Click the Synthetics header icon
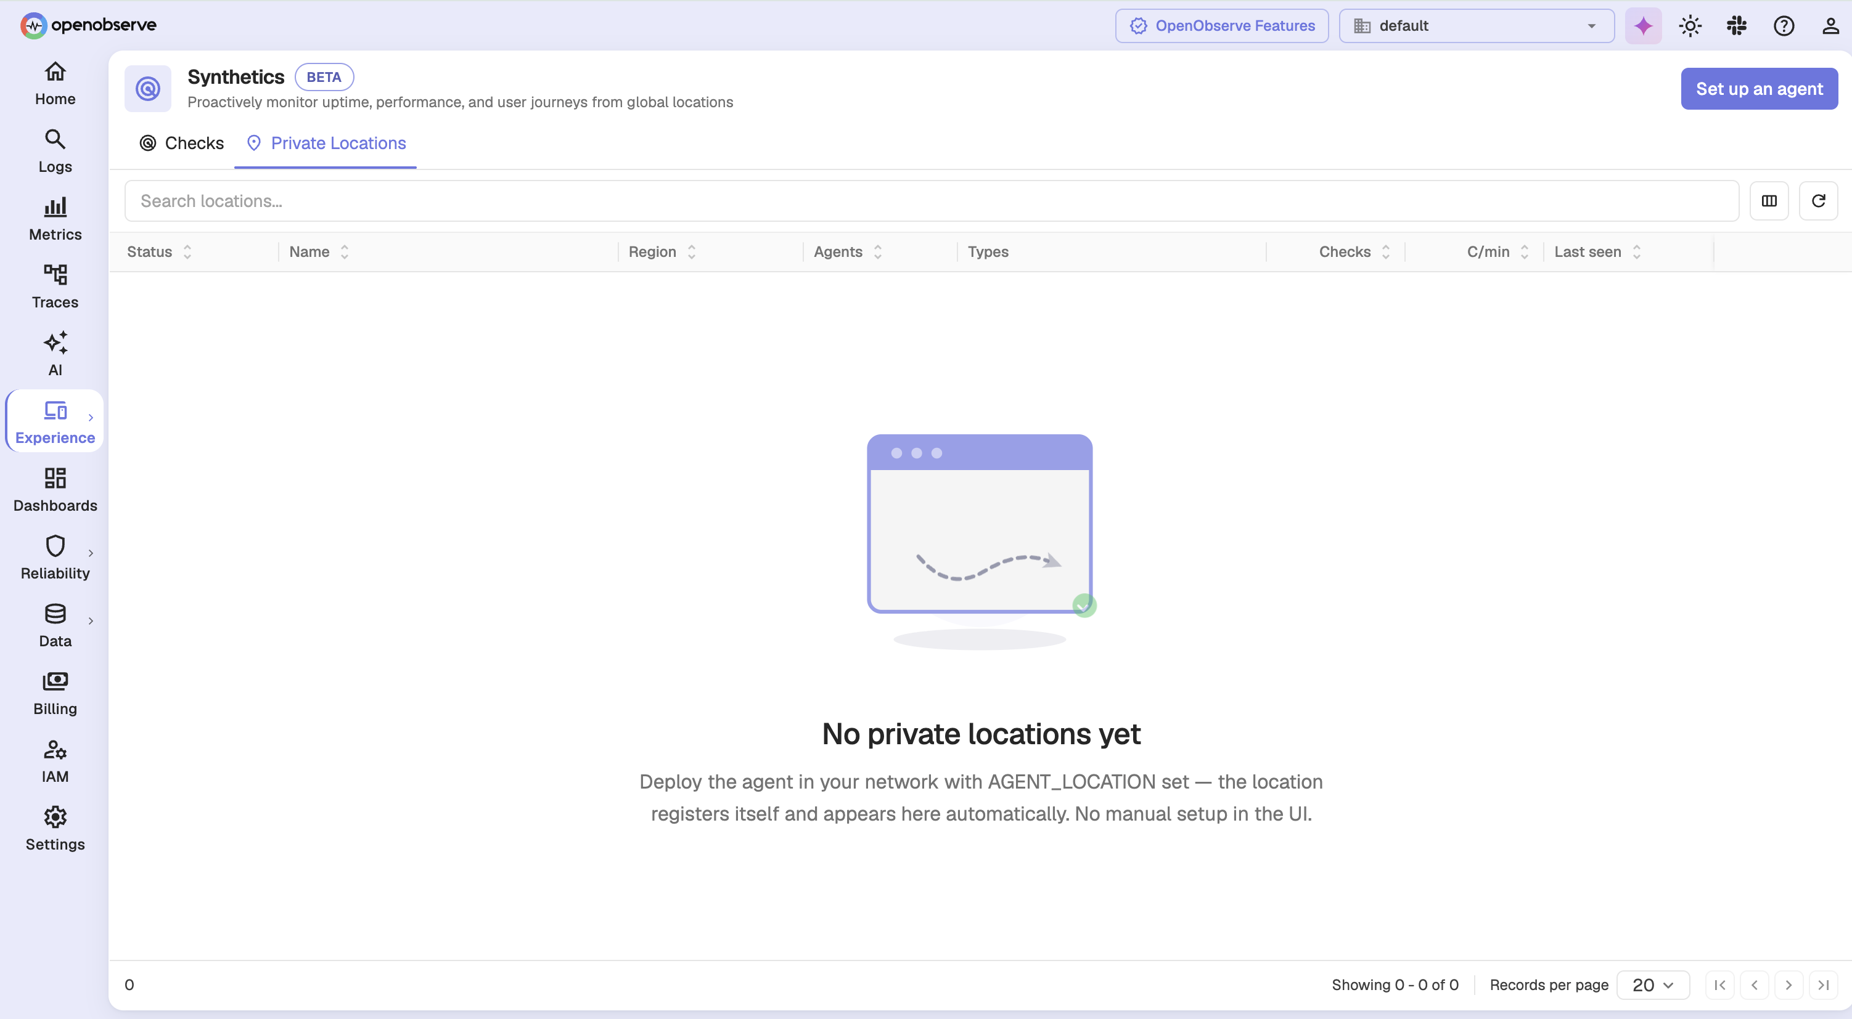This screenshot has height=1019, width=1852. (148, 88)
